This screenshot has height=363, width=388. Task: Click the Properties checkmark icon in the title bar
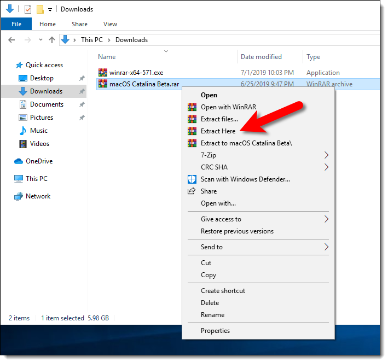click(x=28, y=9)
